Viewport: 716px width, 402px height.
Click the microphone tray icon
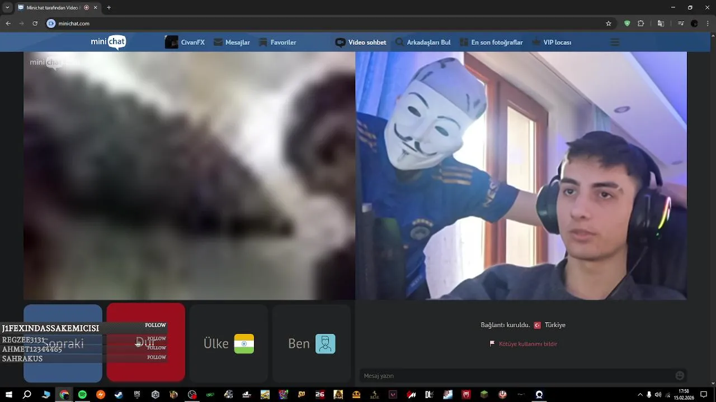tap(649, 395)
